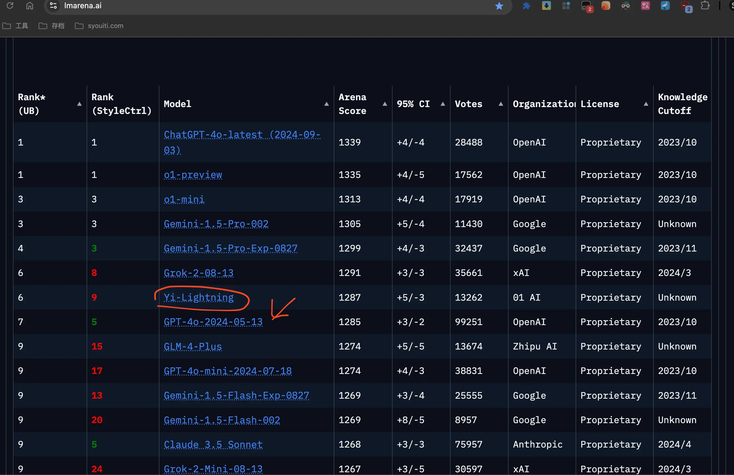Reload the page with refresh icon
734x475 pixels.
click(10, 6)
